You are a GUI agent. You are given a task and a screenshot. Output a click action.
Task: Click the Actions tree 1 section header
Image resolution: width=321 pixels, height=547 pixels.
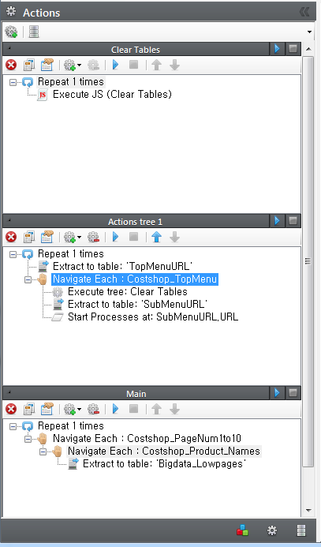(136, 221)
